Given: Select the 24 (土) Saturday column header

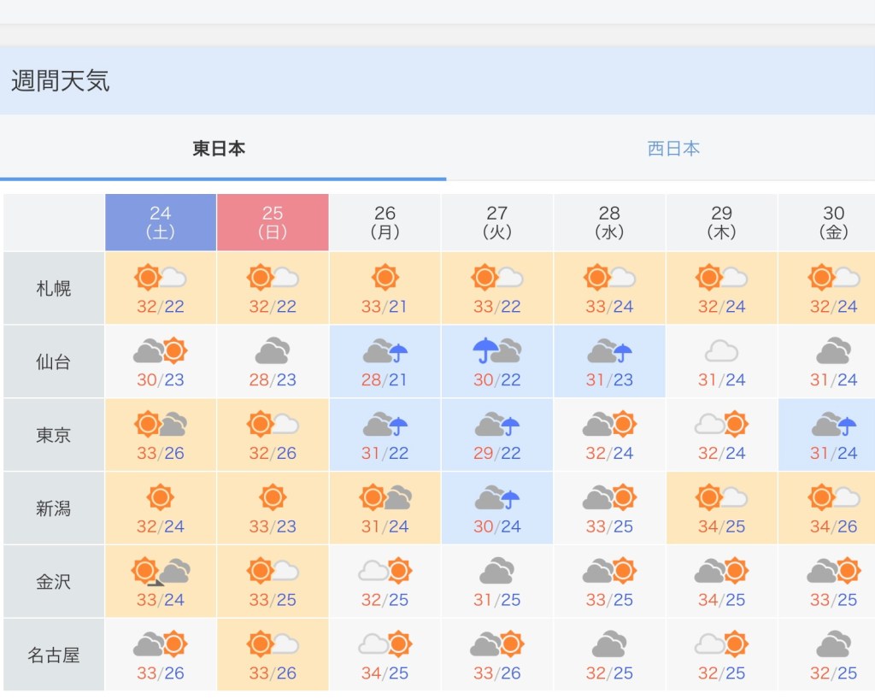Looking at the screenshot, I should (161, 222).
